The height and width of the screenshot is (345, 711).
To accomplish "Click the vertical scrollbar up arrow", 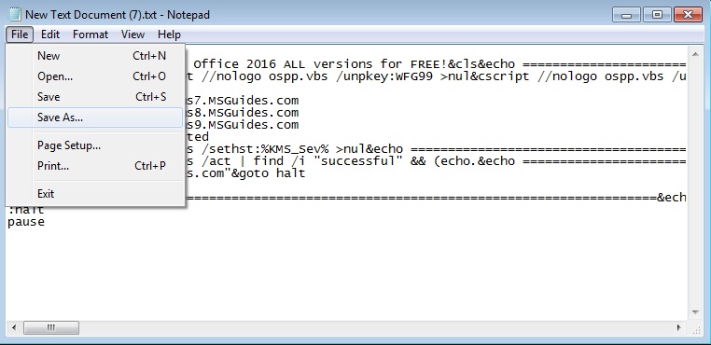I will pos(695,54).
